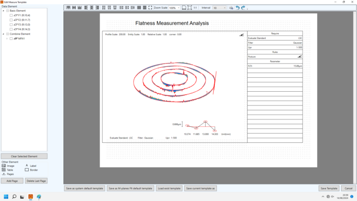Click Save as M-planes Flt default template
This screenshot has width=357, height=201.
tap(131, 188)
